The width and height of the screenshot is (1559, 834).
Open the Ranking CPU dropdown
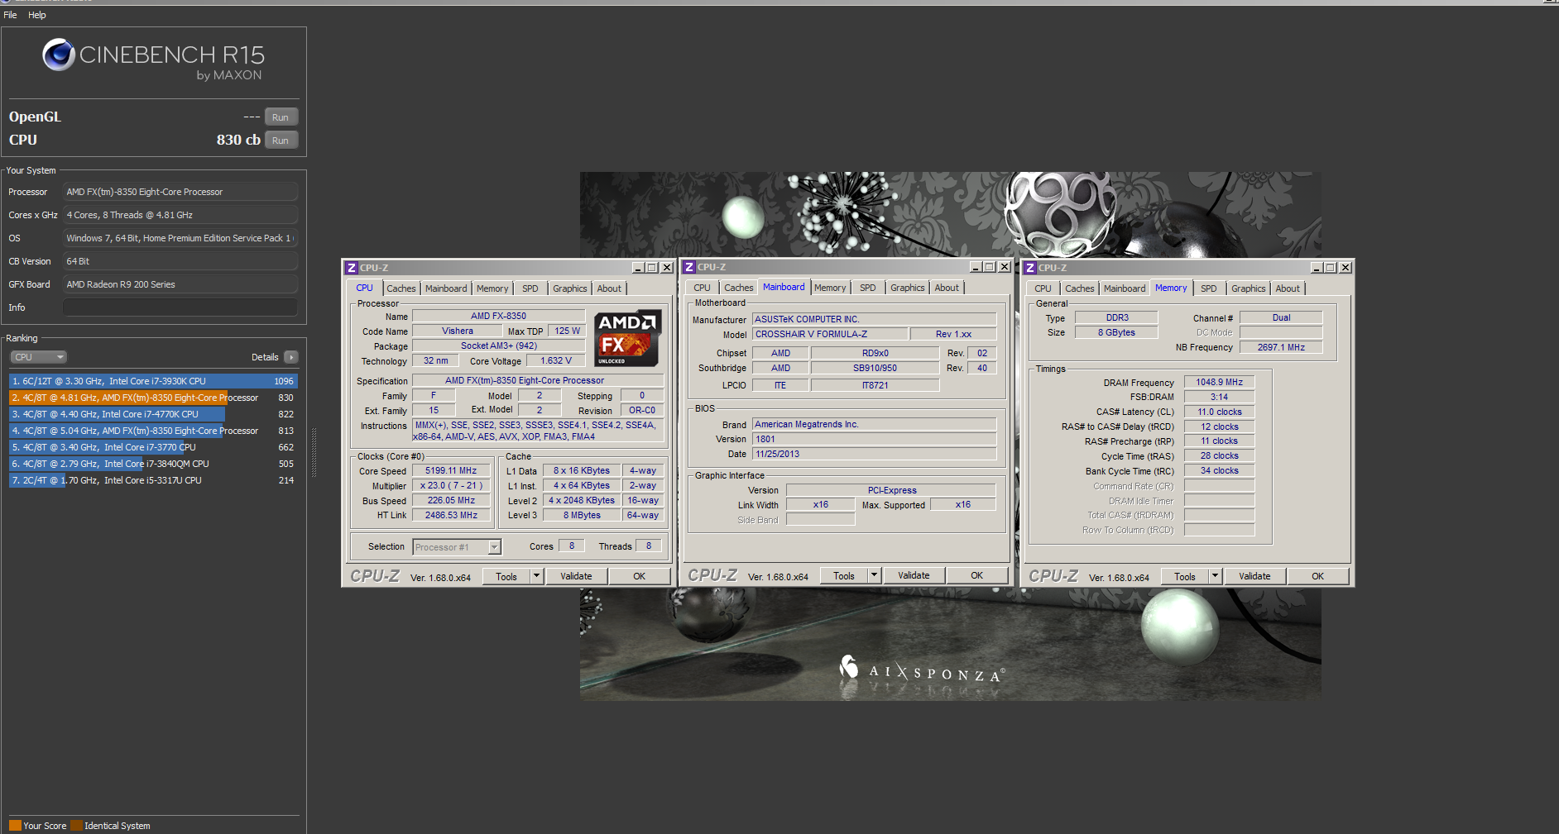pos(38,357)
